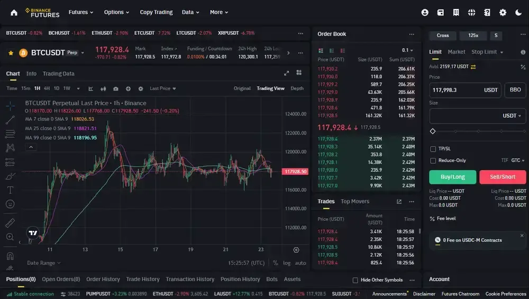This screenshot has height=299, width=529.
Task: Open the Futures dropdown menu
Action: [81, 12]
